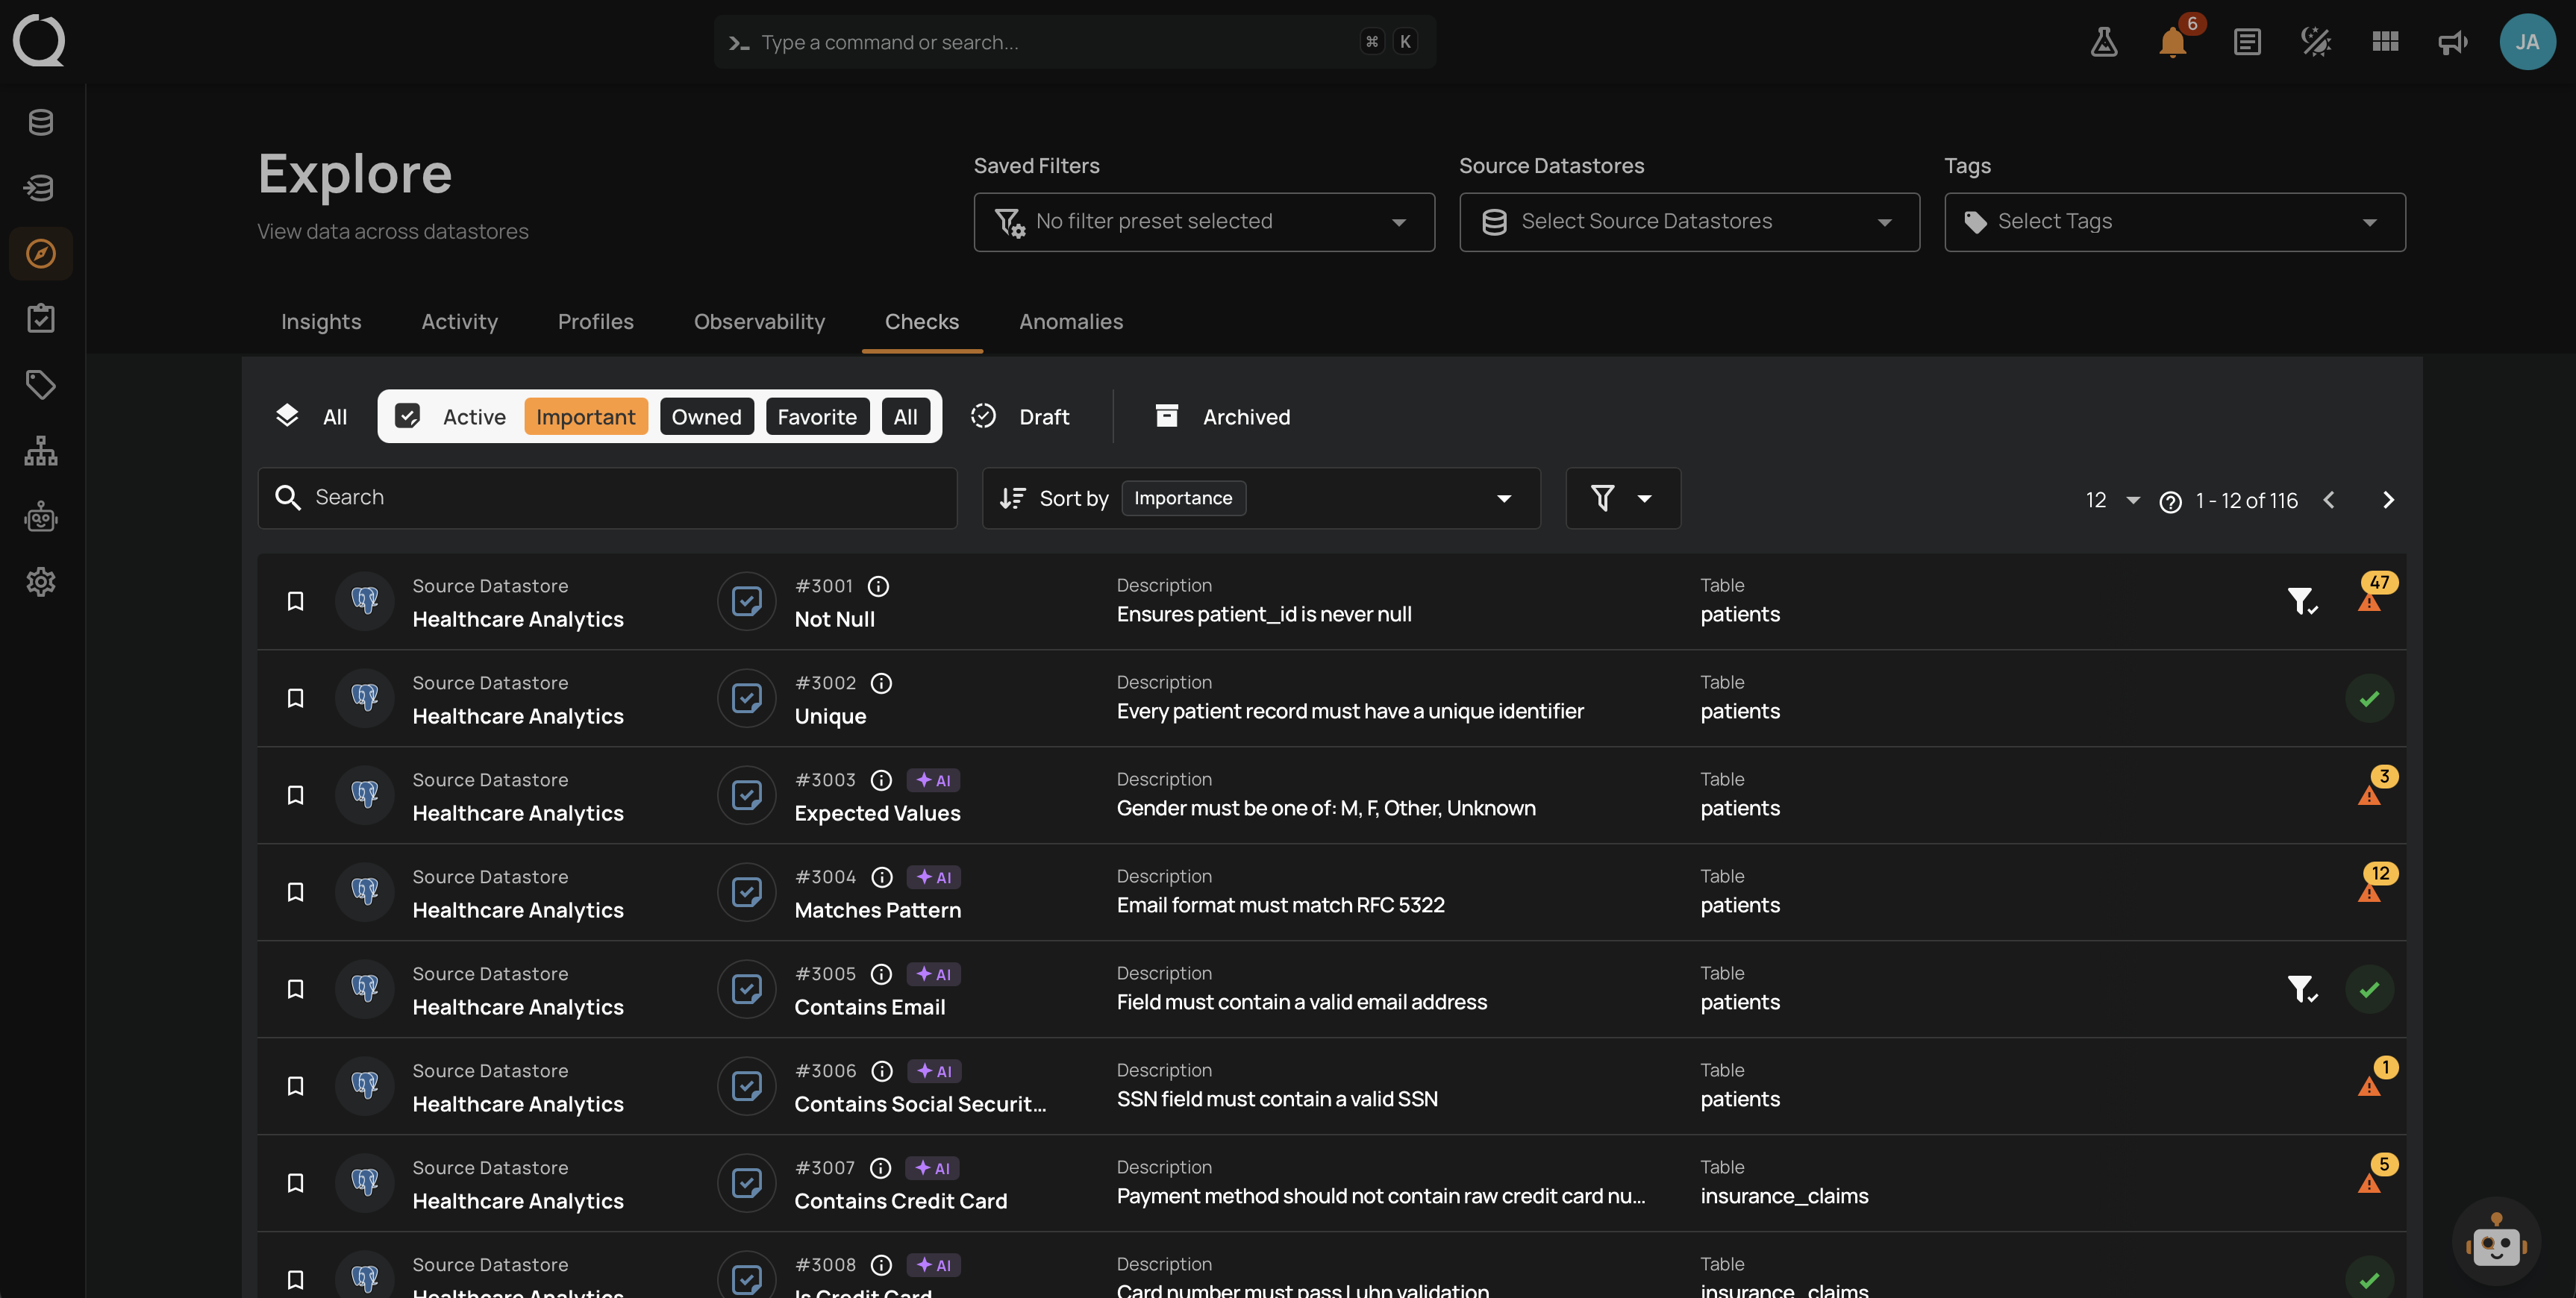Image resolution: width=2576 pixels, height=1298 pixels.
Task: Click the app logo in the top-left
Action: pyautogui.click(x=39, y=40)
